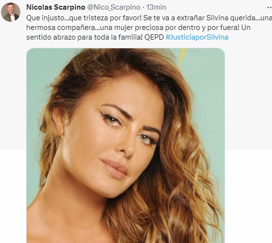This screenshot has height=243, width=272.
Task: Click the dot separator before 13min
Action: pyautogui.click(x=144, y=7)
